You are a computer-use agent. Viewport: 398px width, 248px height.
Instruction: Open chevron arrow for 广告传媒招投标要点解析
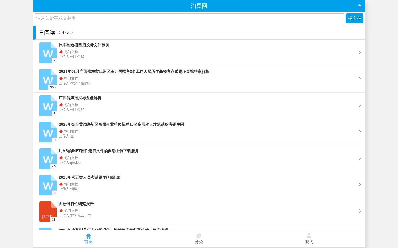pyautogui.click(x=360, y=105)
